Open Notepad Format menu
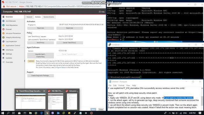The image size is (204, 115). (x=121, y=85)
